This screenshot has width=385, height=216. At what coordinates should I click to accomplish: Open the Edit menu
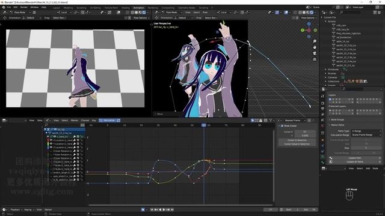16,7
